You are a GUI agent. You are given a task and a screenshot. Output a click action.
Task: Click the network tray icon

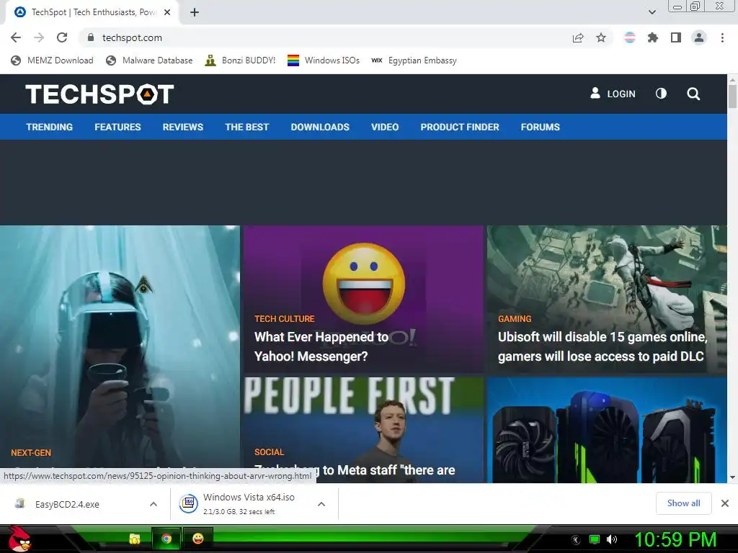tap(595, 539)
